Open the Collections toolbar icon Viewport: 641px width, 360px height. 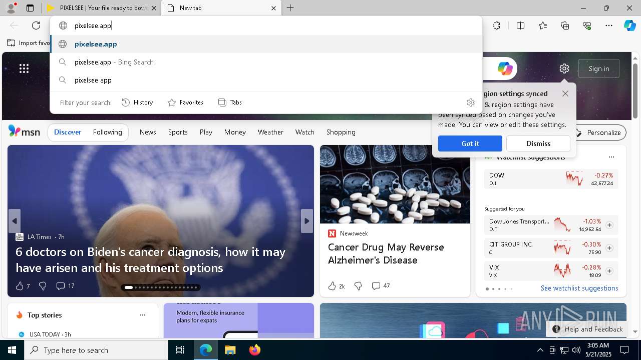pyautogui.click(x=565, y=25)
